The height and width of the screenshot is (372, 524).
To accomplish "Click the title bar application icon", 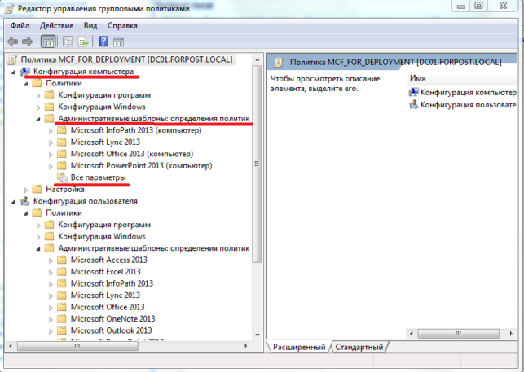I will (9, 8).
